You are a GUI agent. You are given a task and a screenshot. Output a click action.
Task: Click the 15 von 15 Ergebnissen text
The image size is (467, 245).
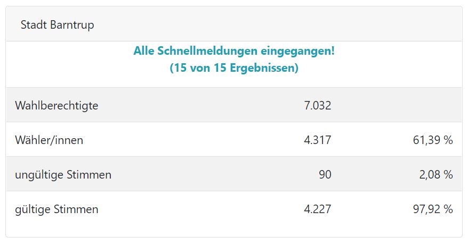234,67
